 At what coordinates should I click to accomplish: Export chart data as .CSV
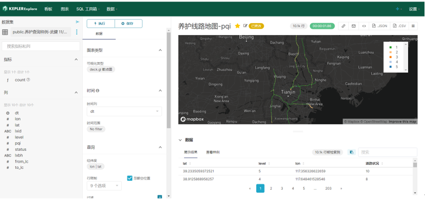click(399, 26)
